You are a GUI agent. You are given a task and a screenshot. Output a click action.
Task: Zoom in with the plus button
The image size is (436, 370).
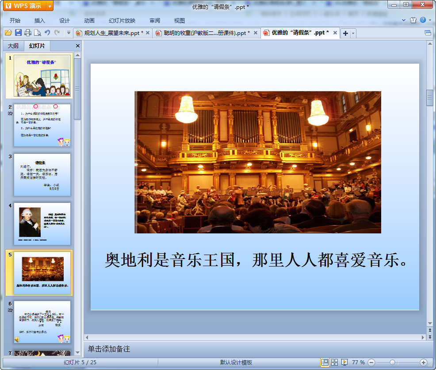[424, 362]
